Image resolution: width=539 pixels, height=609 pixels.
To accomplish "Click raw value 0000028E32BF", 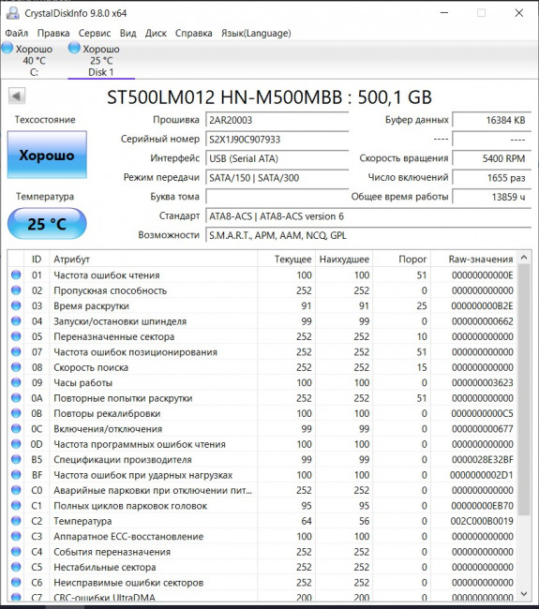I will [482, 459].
